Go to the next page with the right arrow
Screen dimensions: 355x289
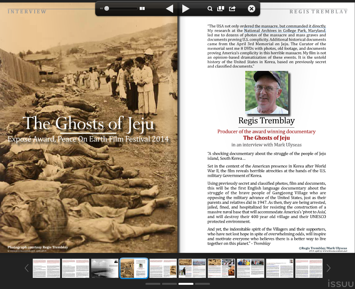[x=186, y=8]
